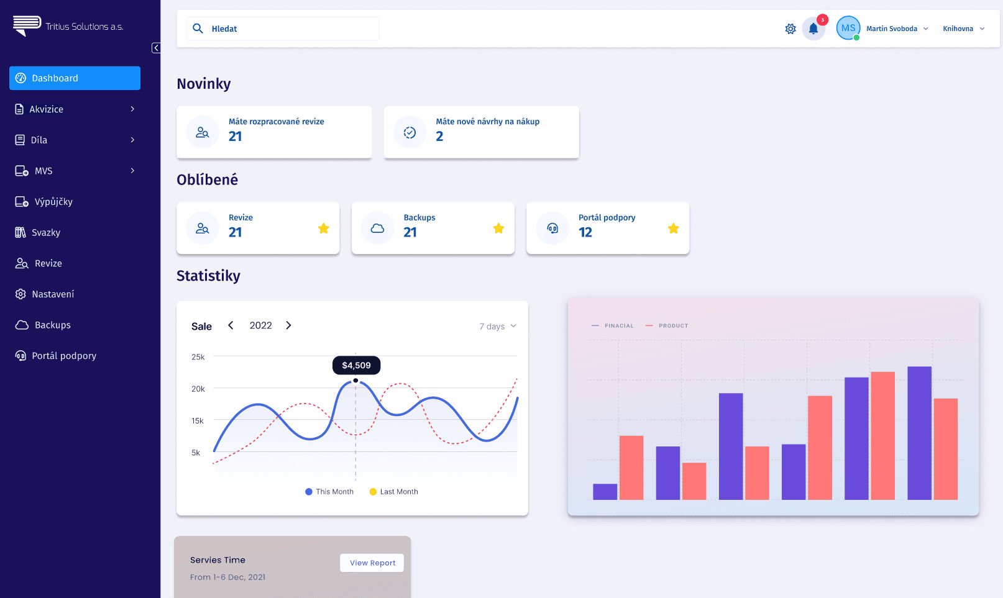Open Portál podpory favorite card title
This screenshot has width=1003, height=598.
pos(607,218)
